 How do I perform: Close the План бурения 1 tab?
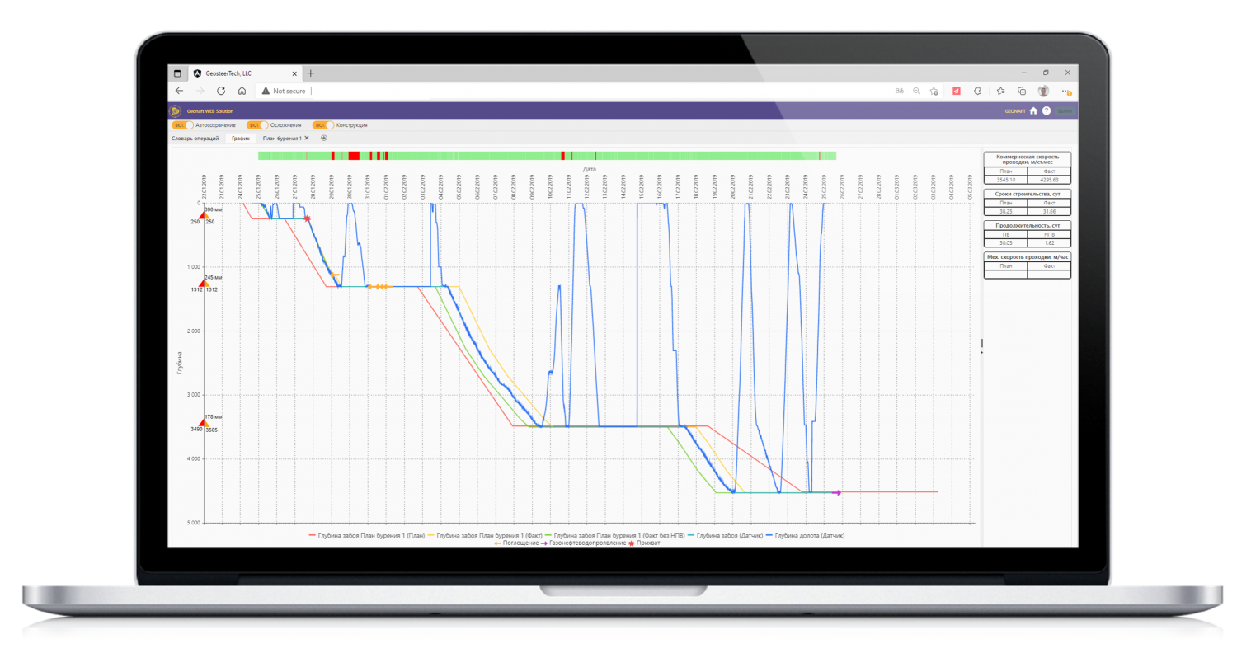(x=307, y=139)
